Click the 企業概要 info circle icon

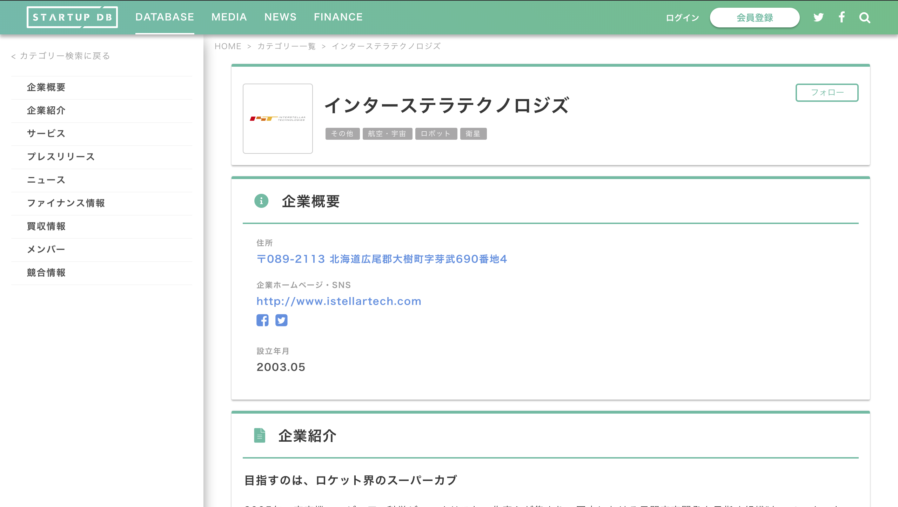[261, 201]
